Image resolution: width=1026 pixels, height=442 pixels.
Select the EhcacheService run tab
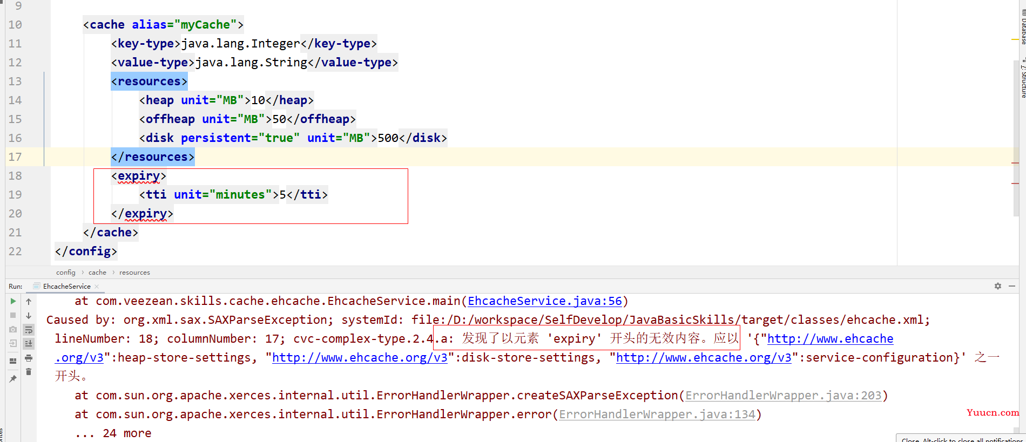pos(66,287)
